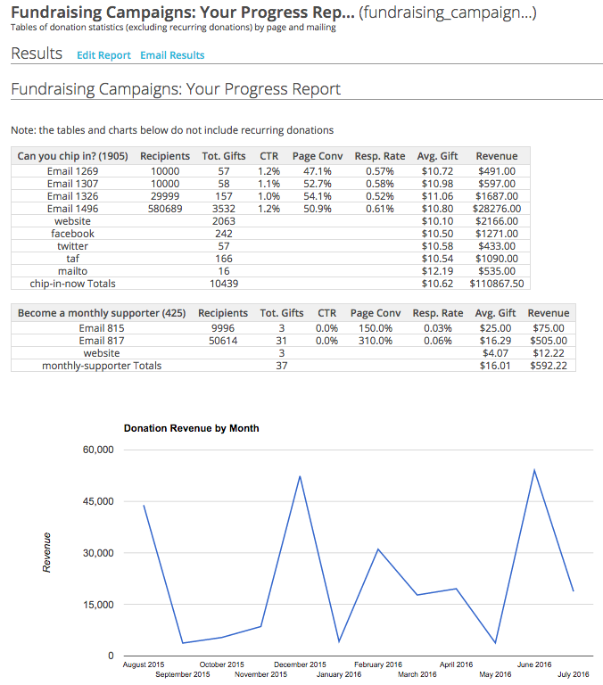The image size is (603, 685).
Task: Click the 580689 recipients cell
Action: click(165, 209)
